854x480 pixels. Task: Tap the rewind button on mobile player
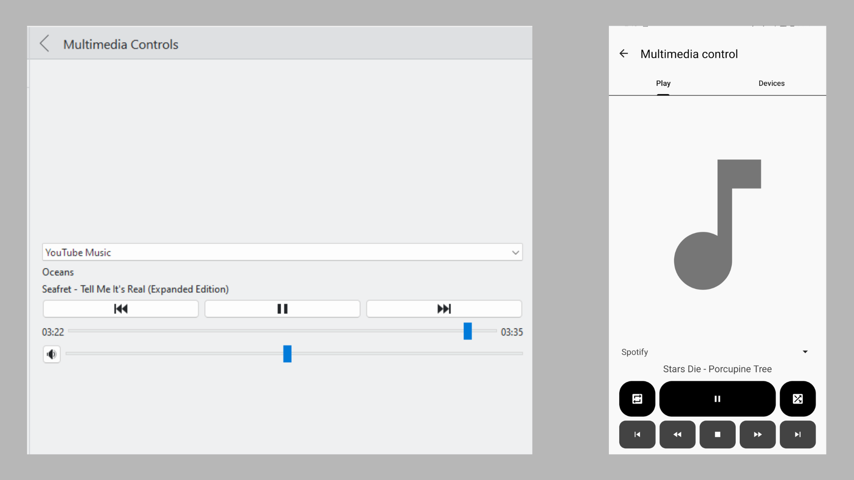coord(677,434)
